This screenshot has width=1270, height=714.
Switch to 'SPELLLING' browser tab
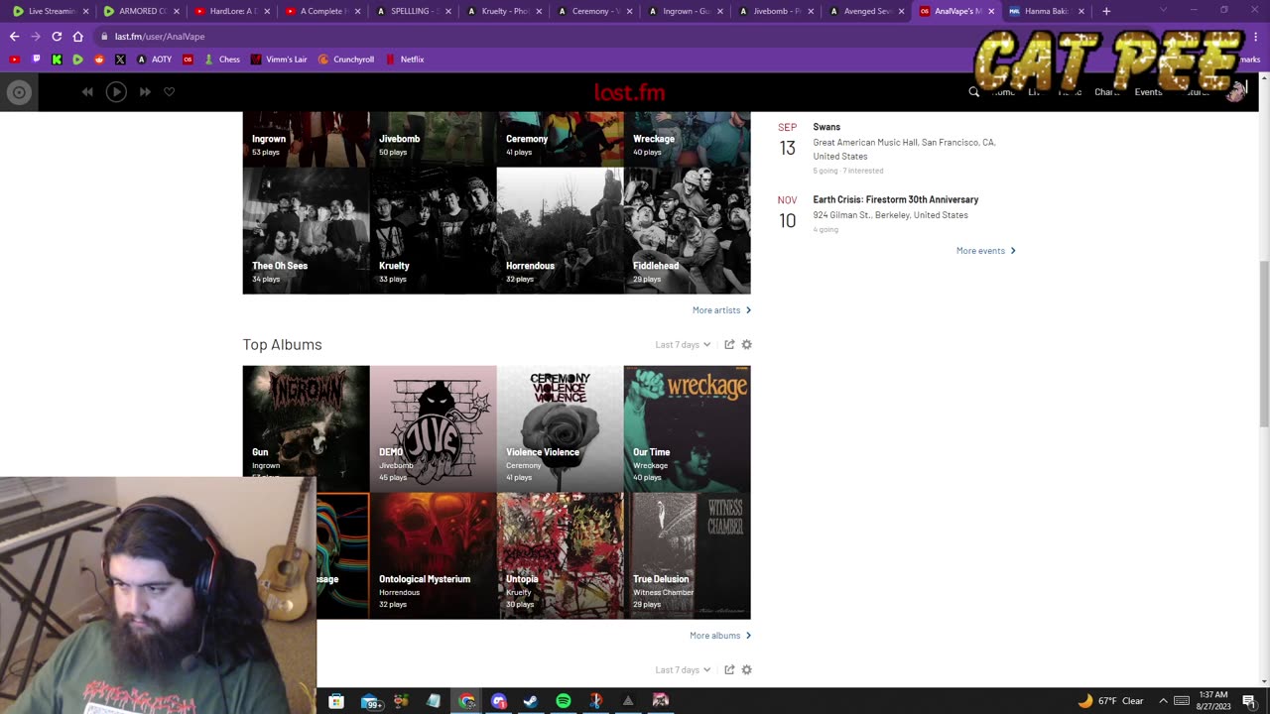click(412, 11)
